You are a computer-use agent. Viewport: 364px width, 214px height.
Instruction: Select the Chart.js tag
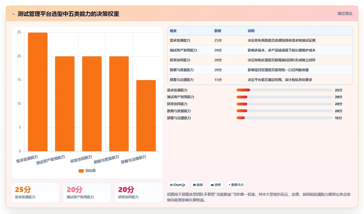(x=178, y=185)
